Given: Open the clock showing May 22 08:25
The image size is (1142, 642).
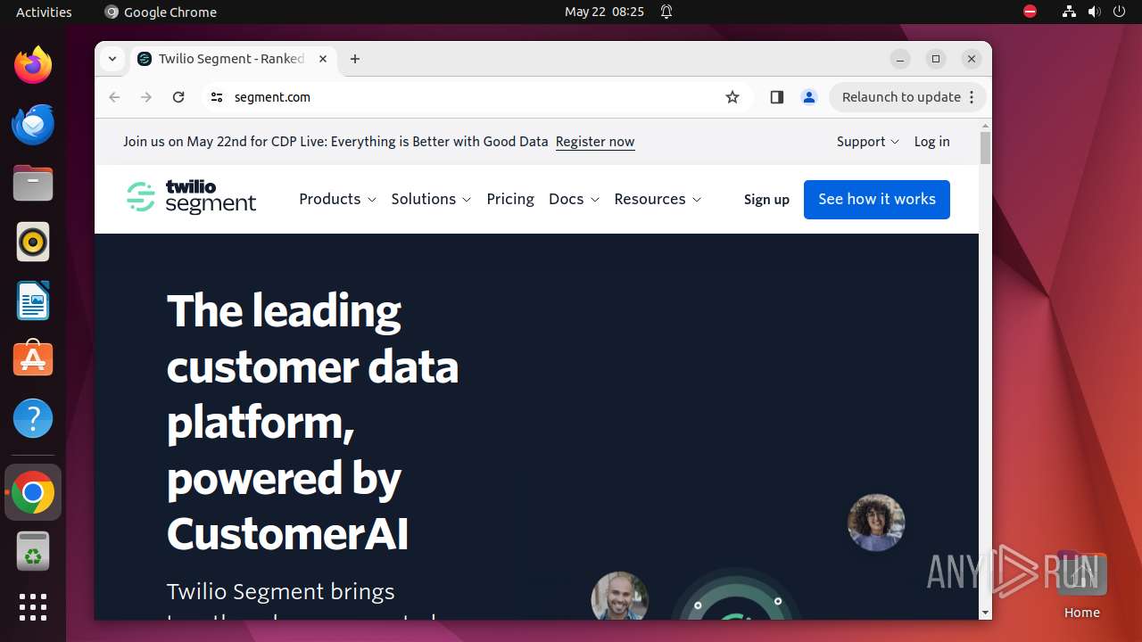Looking at the screenshot, I should 604,12.
